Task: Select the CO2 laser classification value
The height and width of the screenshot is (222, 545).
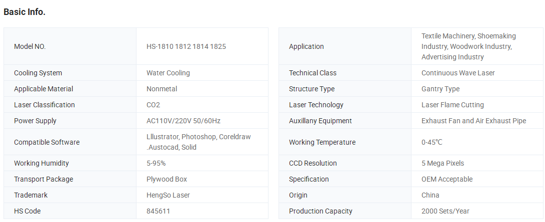Action: pos(153,105)
